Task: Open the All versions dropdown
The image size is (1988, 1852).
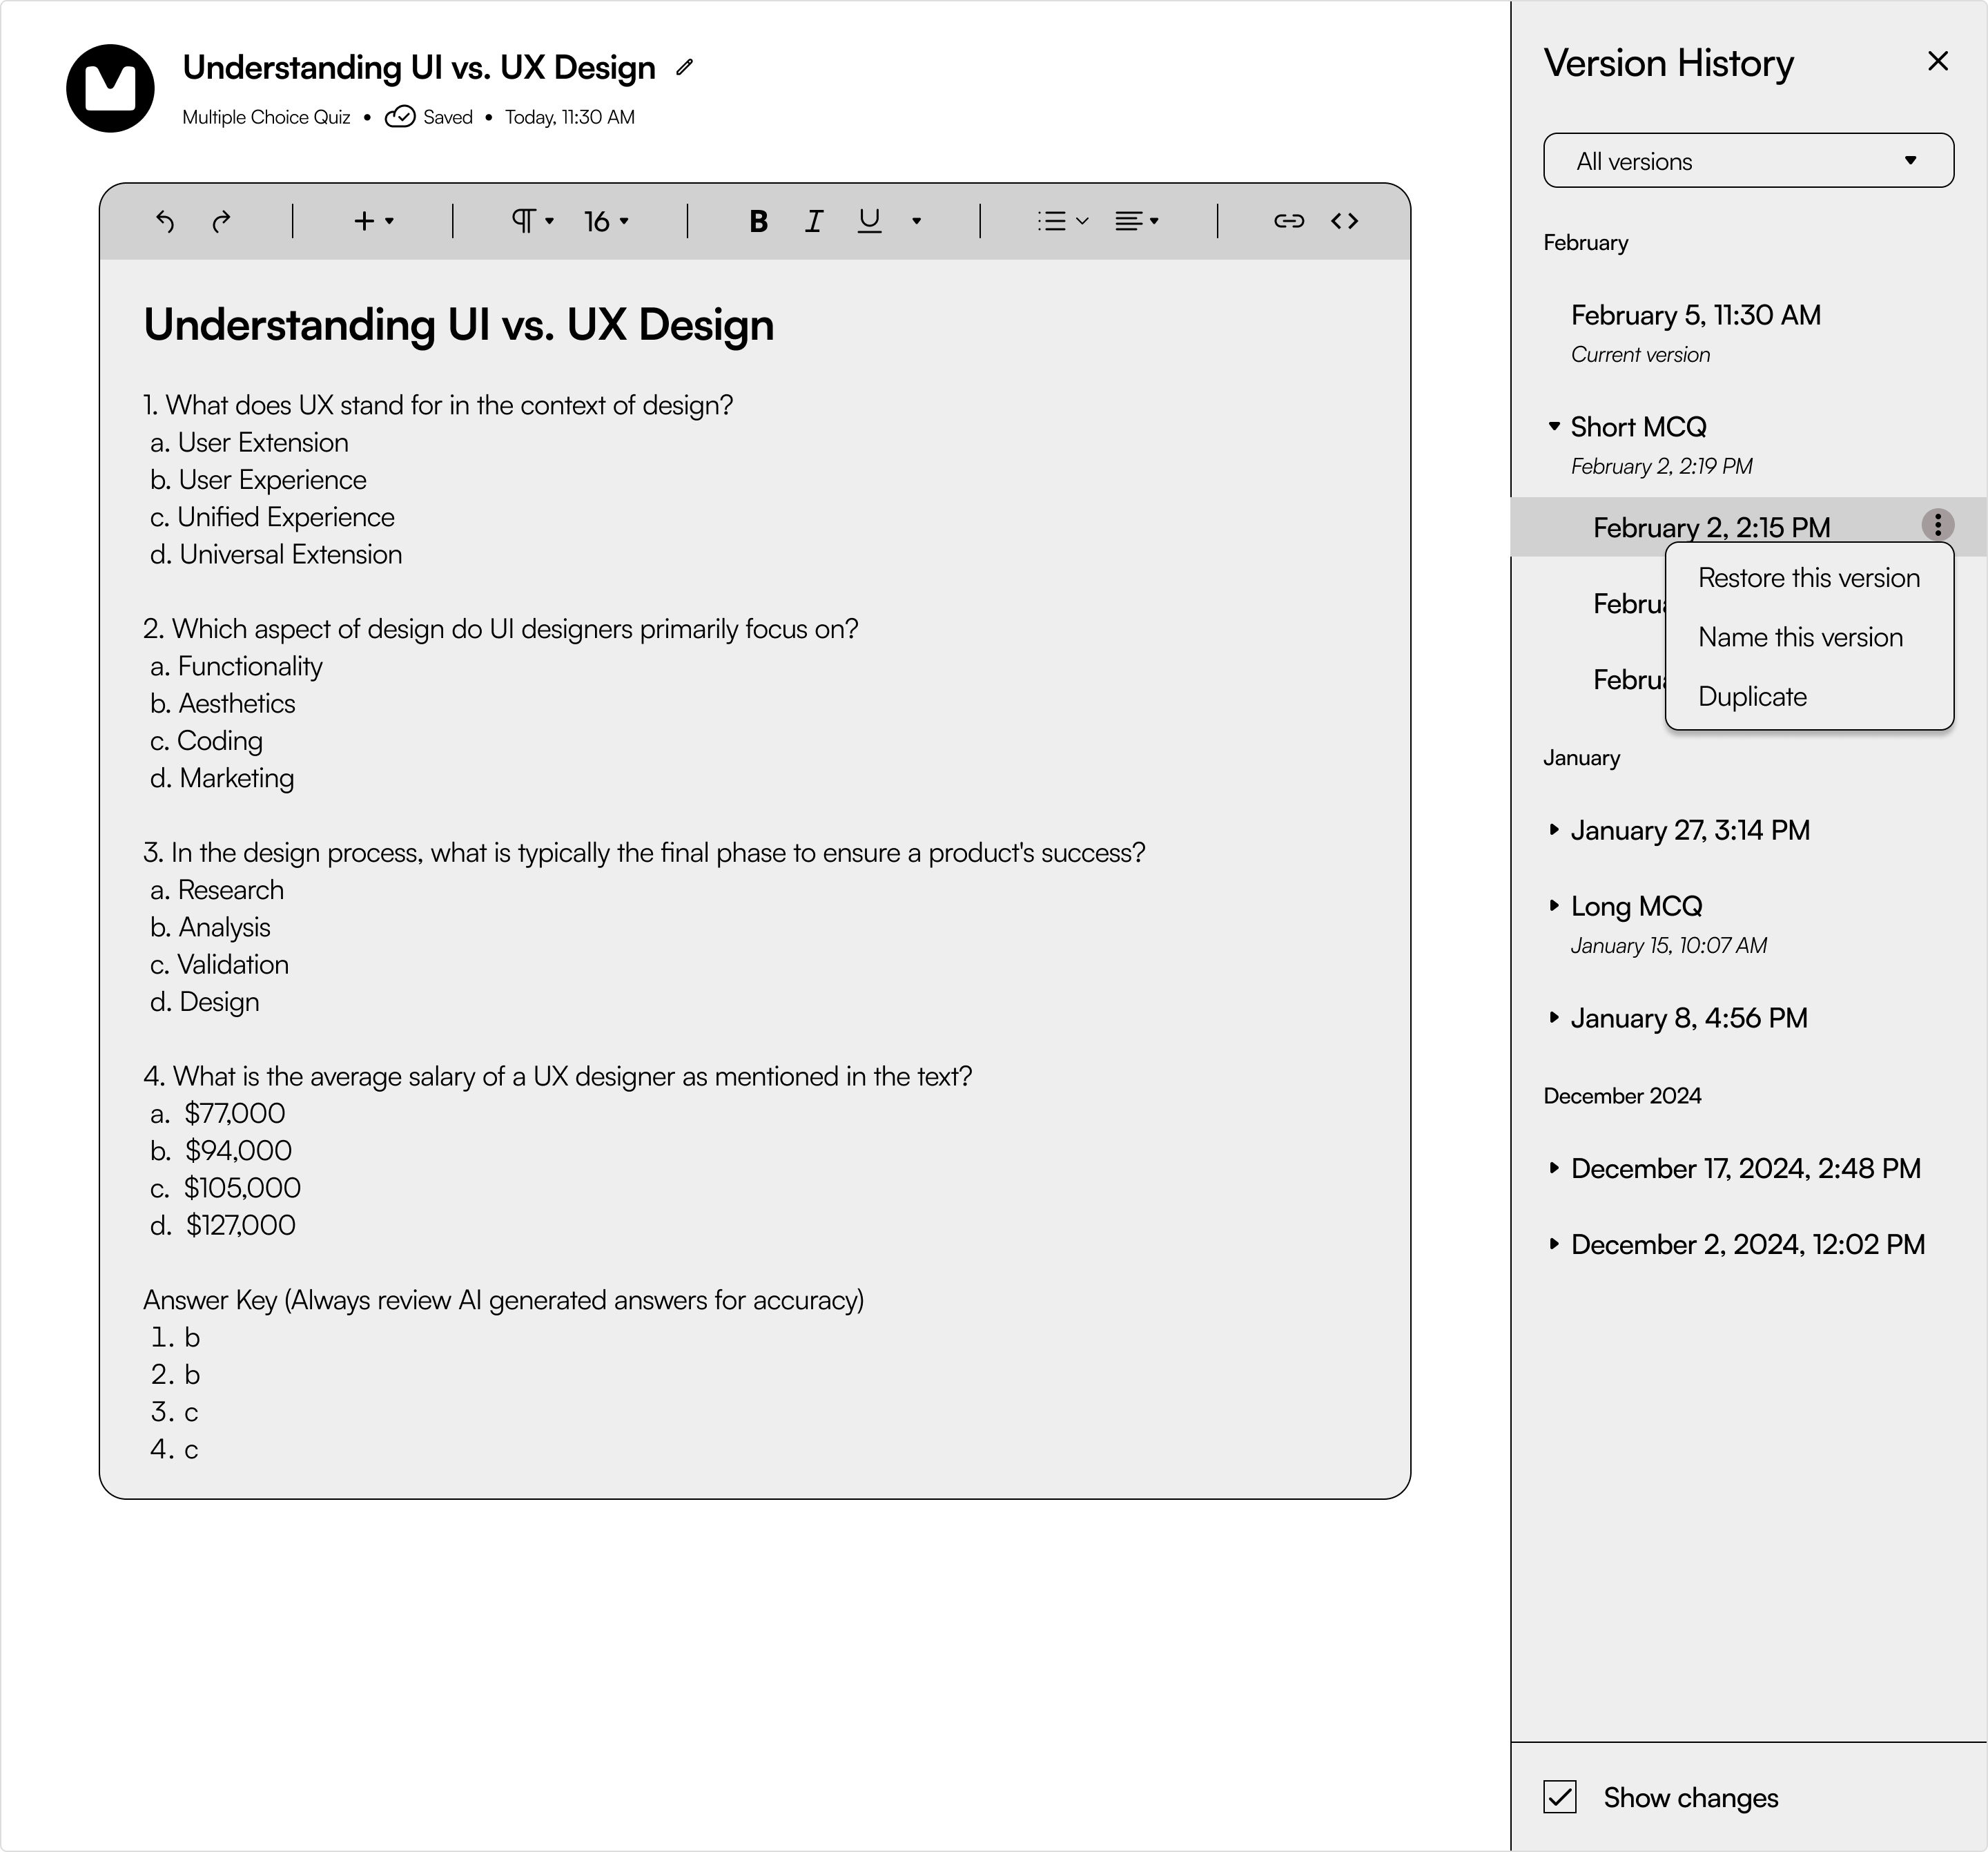Action: pos(1748,160)
